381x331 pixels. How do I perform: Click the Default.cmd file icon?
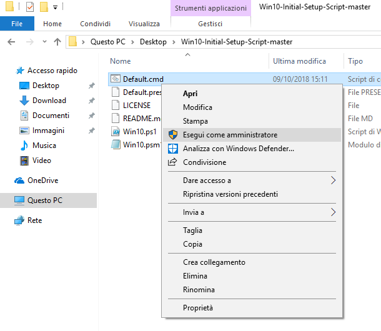click(116, 79)
